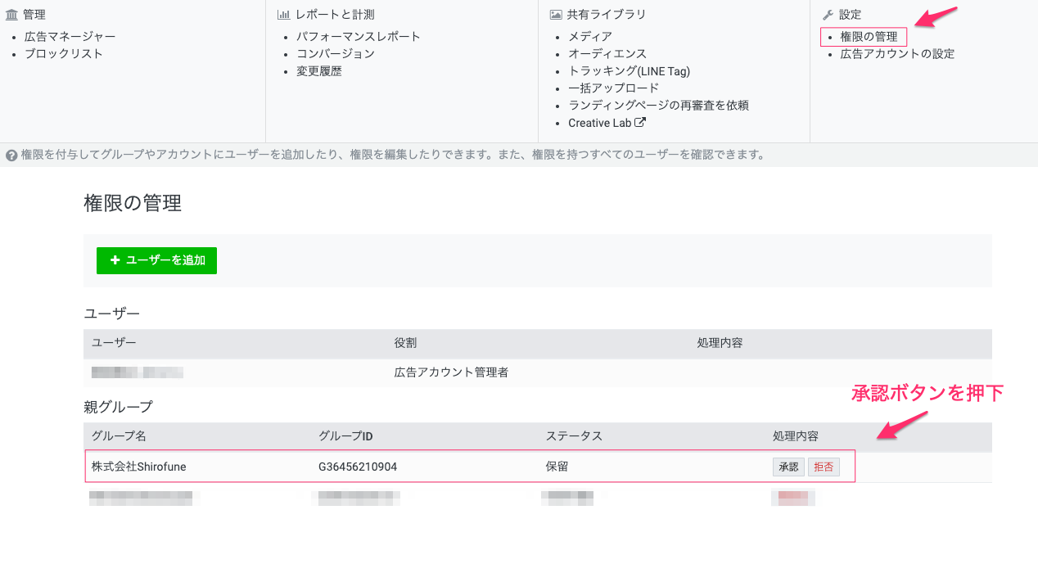Select 権限の管理 in settings

pos(869,37)
